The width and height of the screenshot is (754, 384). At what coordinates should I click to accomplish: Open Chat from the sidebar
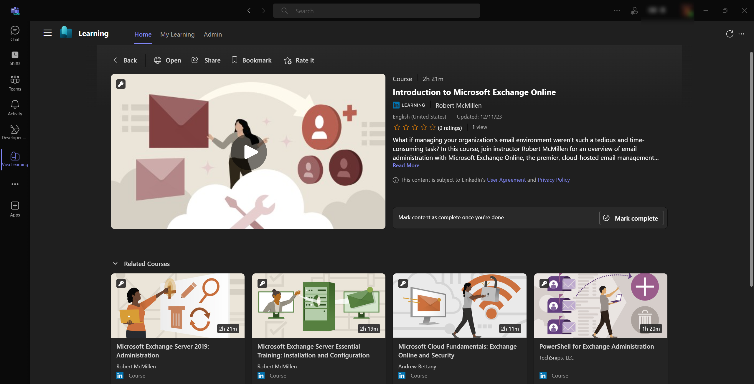(x=15, y=33)
